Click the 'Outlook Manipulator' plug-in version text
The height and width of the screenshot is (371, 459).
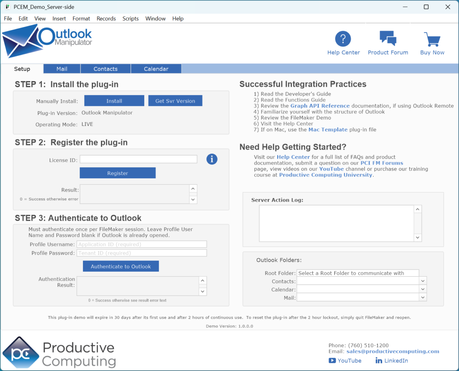pos(107,113)
